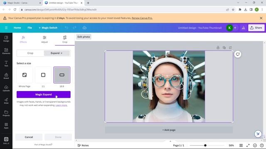Bookmark the page with the star icon
This screenshot has height=149, width=266.
coord(233,10)
